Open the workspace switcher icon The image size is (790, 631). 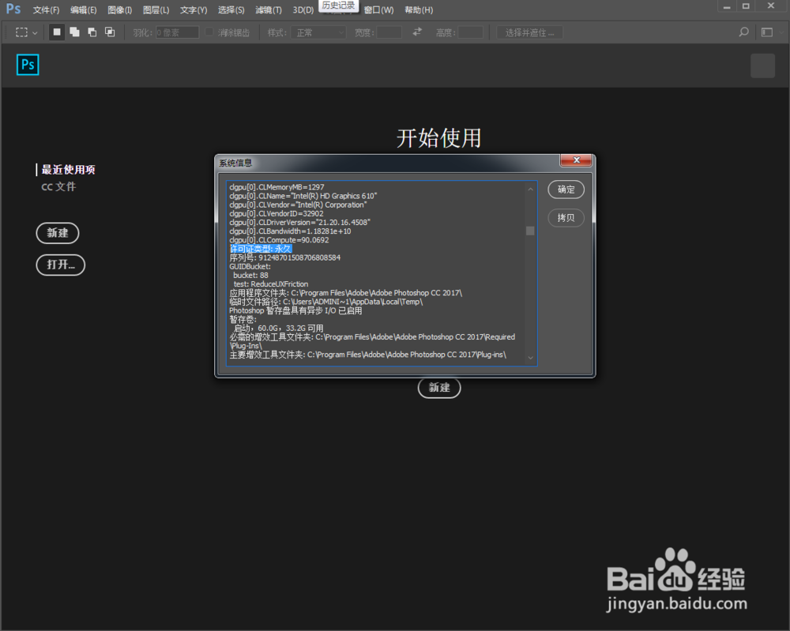767,32
